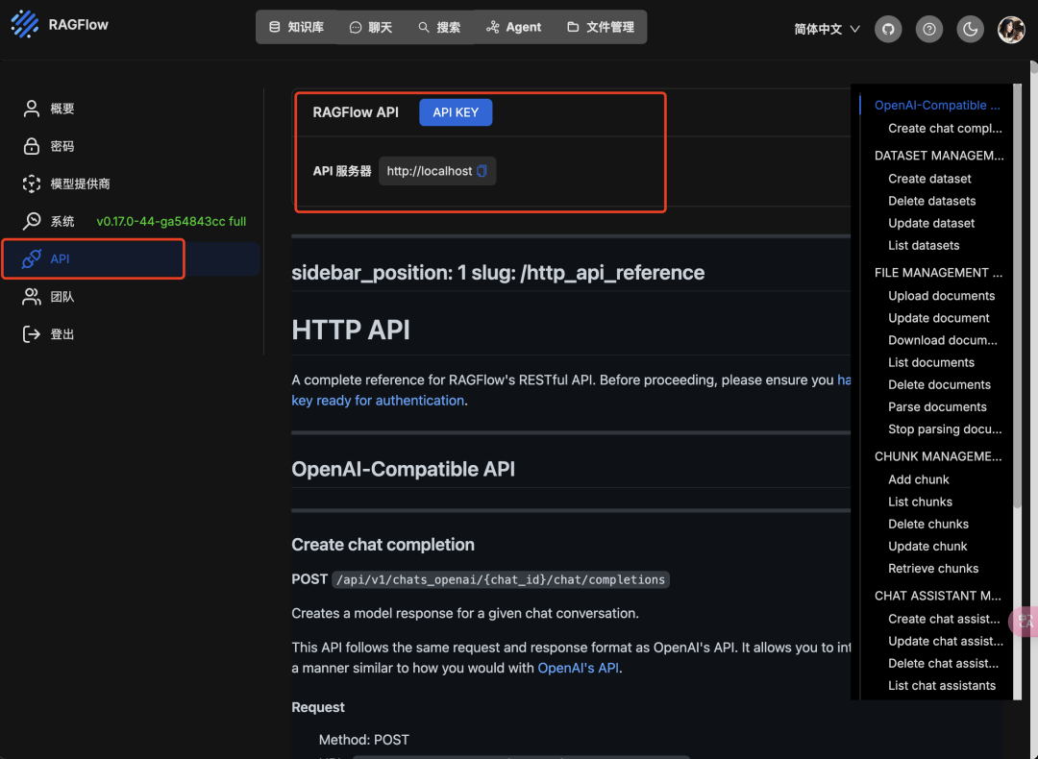The height and width of the screenshot is (759, 1038).
Task: Go to Download document in outline
Action: pos(942,340)
